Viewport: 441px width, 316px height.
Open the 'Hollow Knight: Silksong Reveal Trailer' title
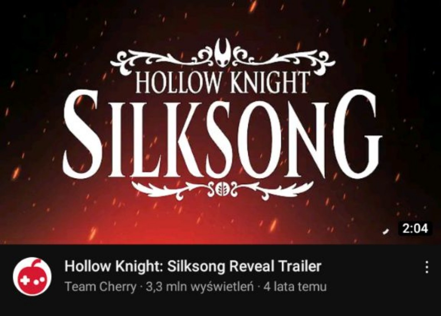193,266
